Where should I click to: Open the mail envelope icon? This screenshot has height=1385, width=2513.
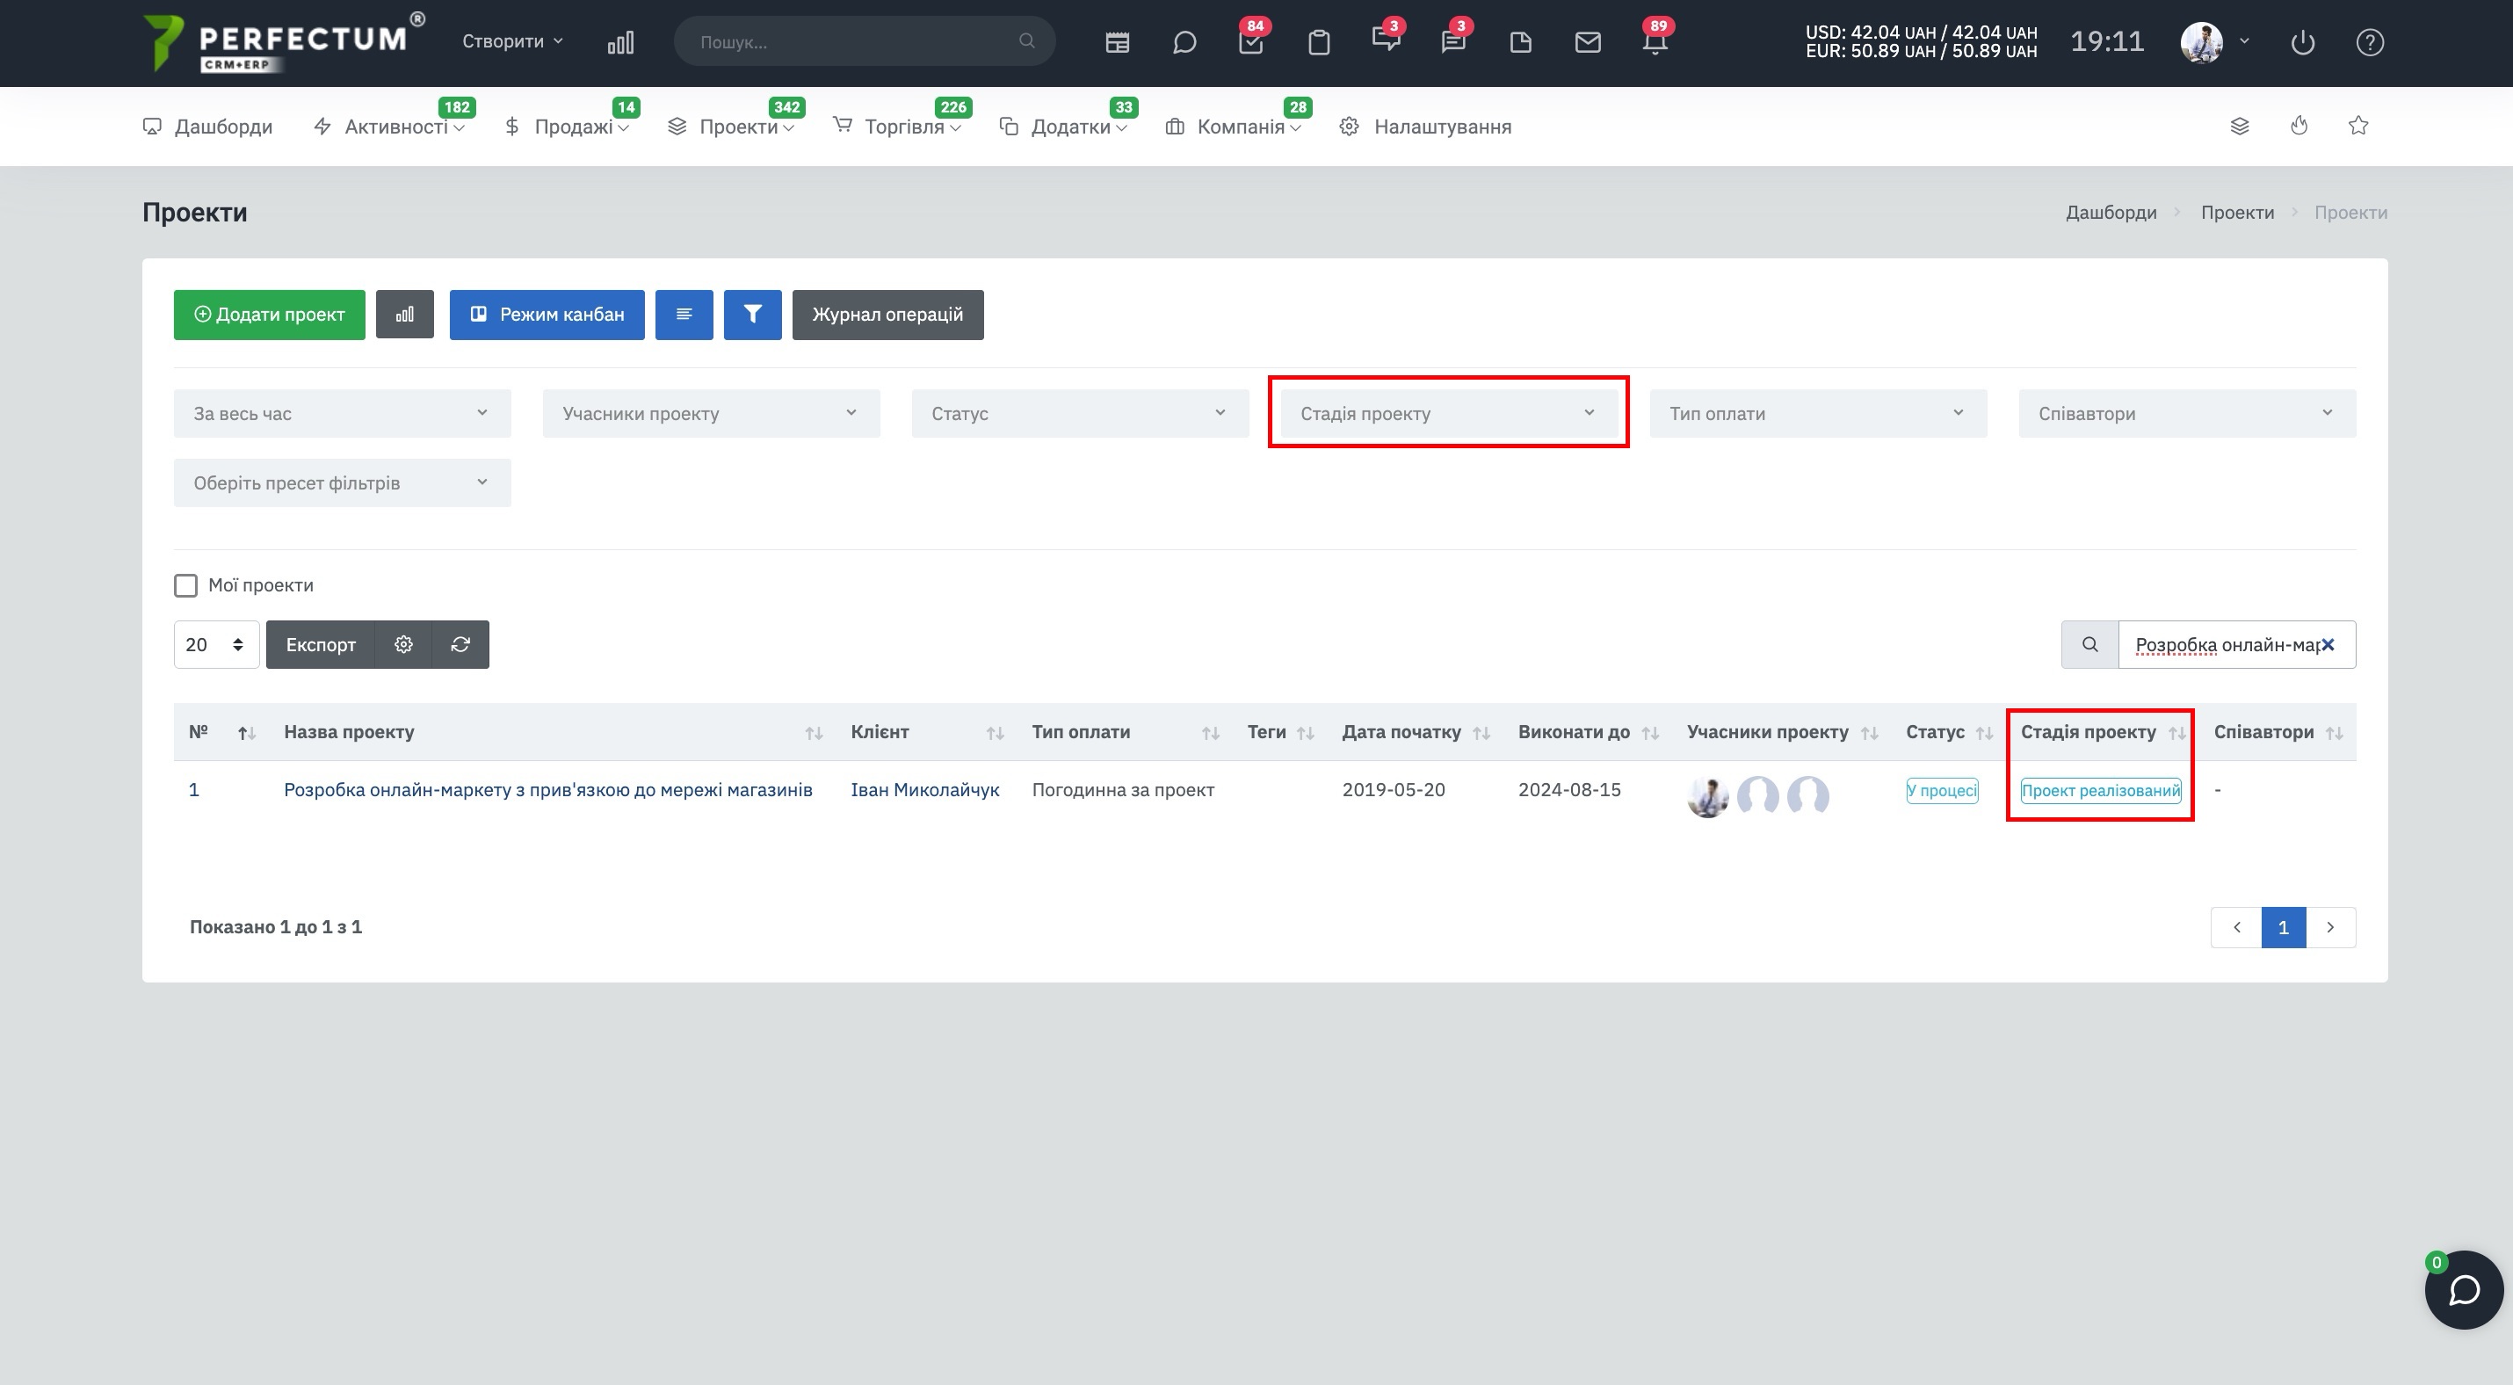pos(1588,42)
